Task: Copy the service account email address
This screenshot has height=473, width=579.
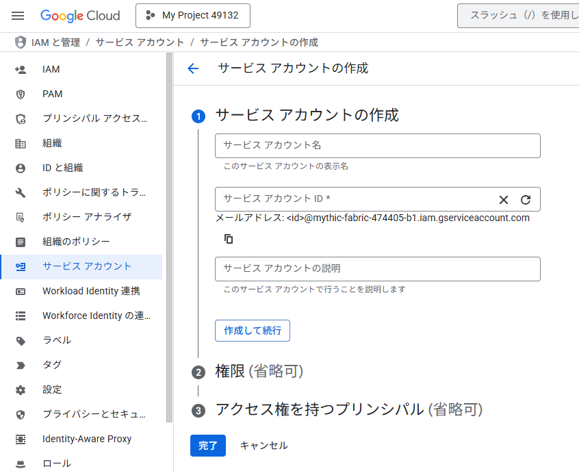Action: point(229,239)
